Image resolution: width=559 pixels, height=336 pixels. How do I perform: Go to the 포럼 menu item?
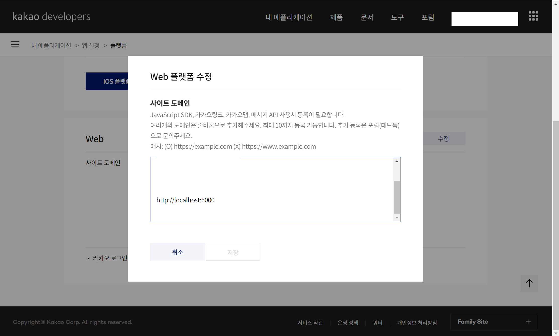(428, 17)
